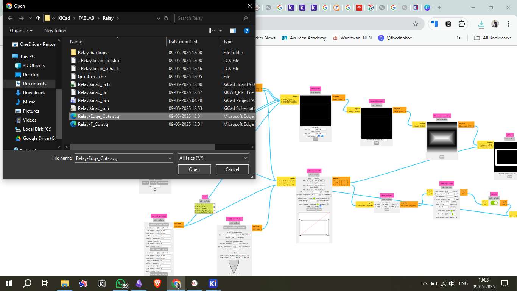Open Notion from the taskbar

102,283
